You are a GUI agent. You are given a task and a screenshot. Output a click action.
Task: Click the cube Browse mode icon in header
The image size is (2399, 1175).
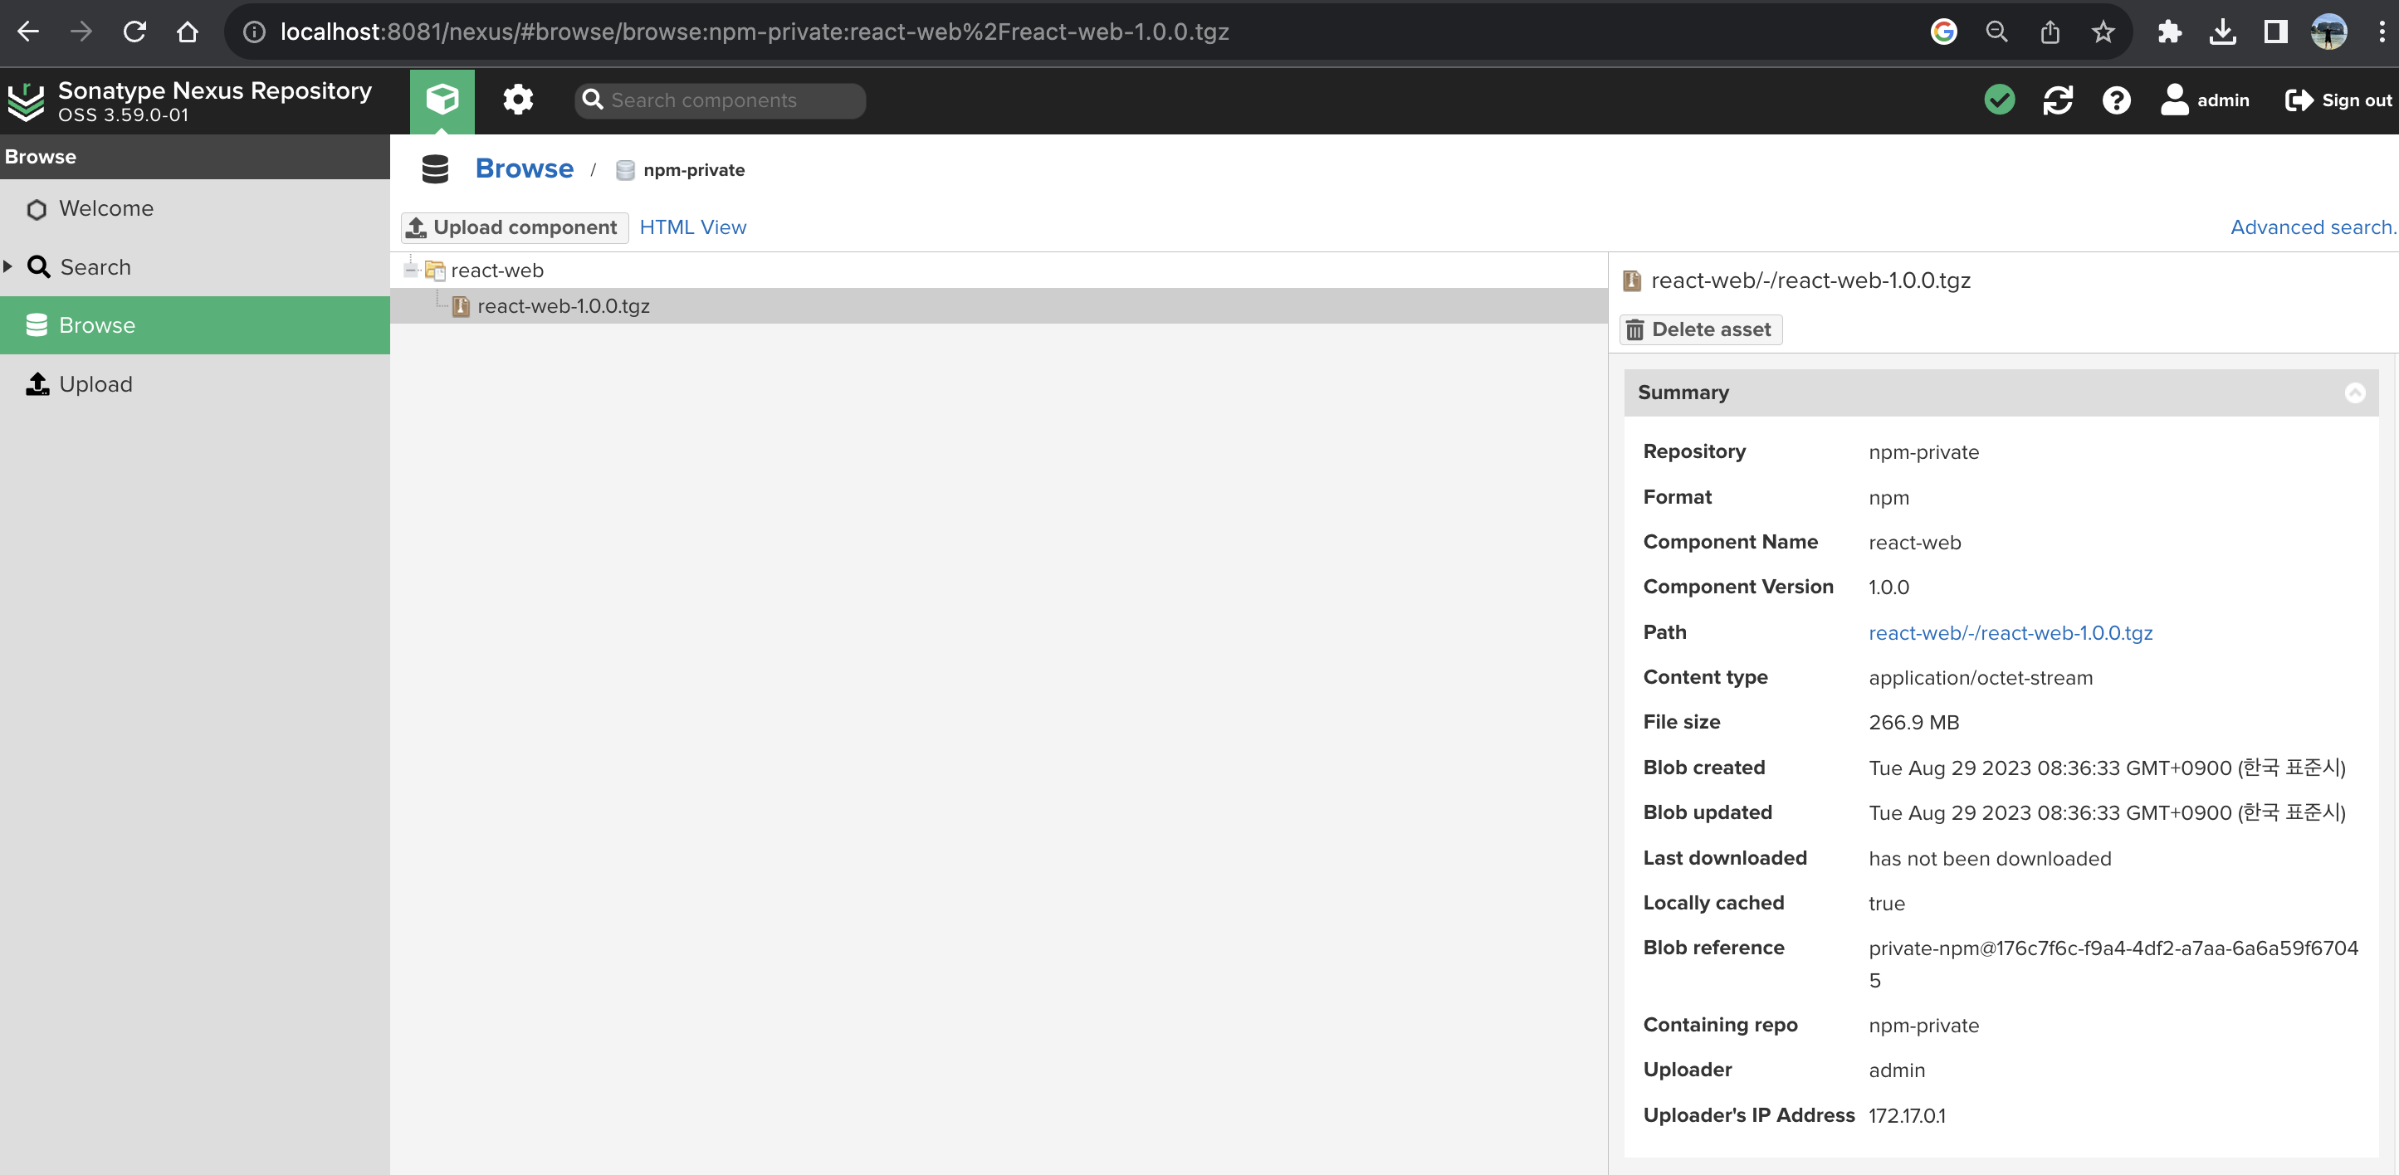442,100
